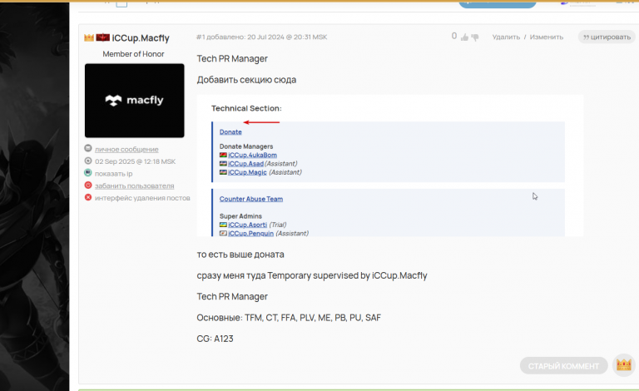This screenshot has height=391, width=639.
Task: Click the red ban user icon
Action: (88, 185)
